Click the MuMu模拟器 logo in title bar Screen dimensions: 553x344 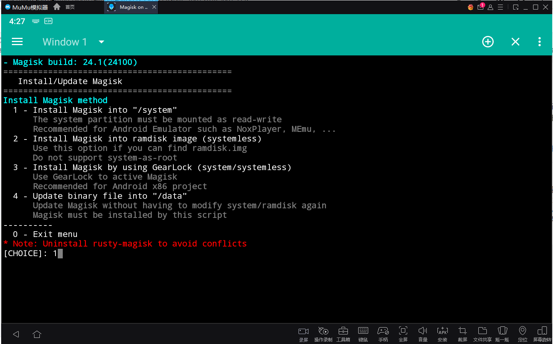coord(26,7)
